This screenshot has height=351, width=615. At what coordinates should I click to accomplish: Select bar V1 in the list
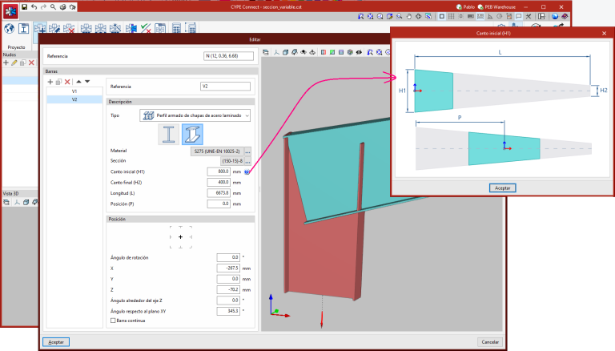pyautogui.click(x=74, y=91)
